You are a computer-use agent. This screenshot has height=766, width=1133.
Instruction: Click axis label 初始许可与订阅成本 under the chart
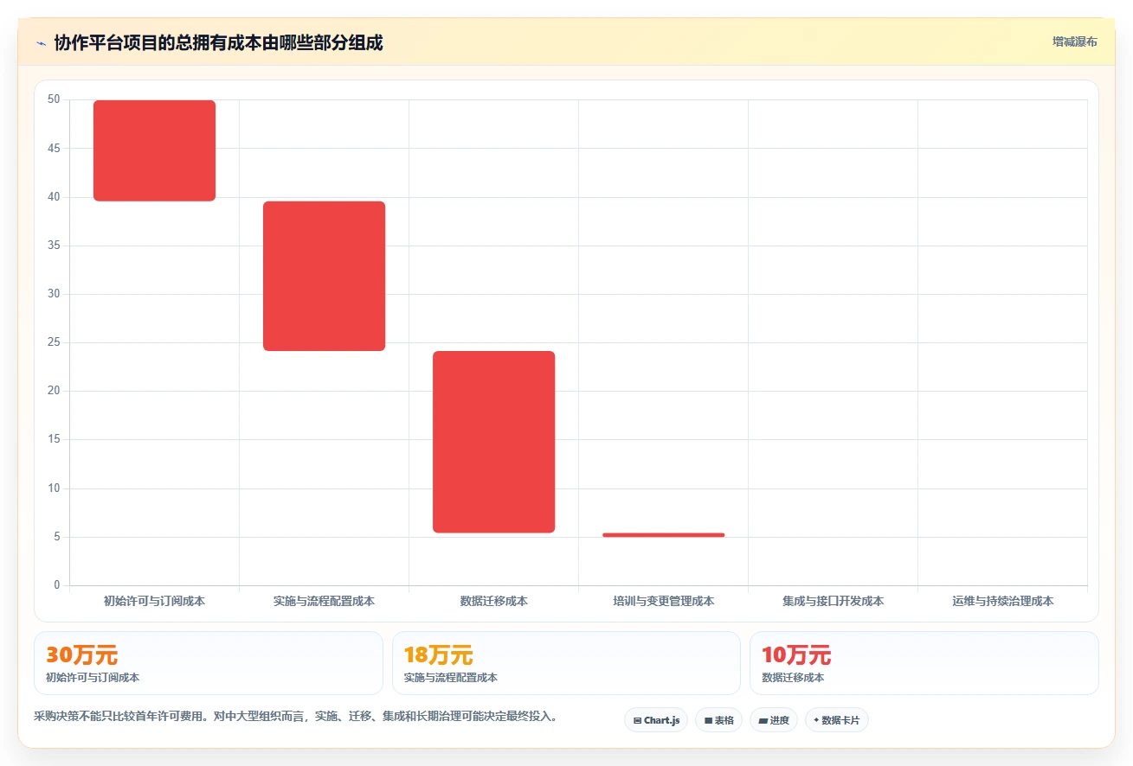point(154,601)
